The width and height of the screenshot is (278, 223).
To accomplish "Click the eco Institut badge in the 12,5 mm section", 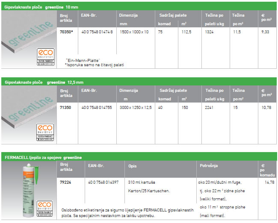I will 45,132.
